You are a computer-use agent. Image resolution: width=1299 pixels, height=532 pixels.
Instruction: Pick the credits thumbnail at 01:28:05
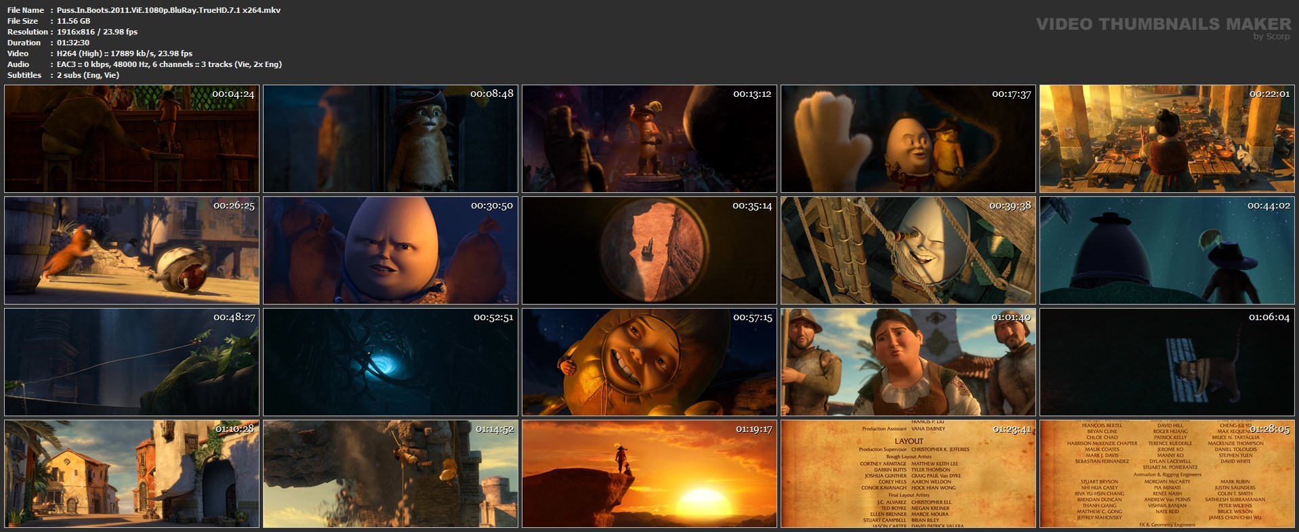pos(1167,474)
